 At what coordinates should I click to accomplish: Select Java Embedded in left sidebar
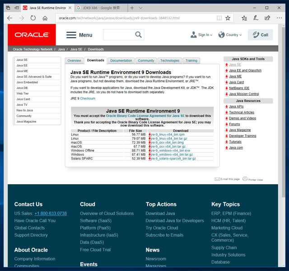click(37, 82)
